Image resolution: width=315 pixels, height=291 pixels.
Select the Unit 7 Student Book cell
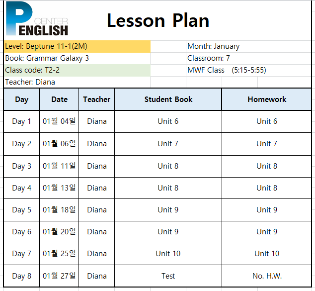tap(168, 144)
